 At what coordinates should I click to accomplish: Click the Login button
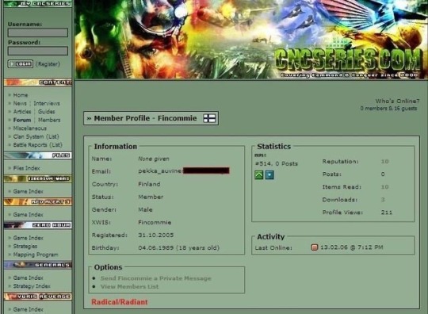21,64
